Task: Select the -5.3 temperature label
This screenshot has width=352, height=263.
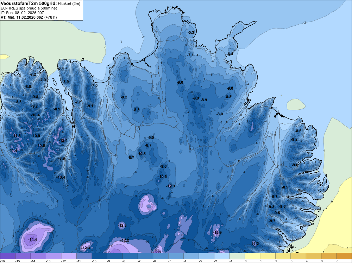Action: pyautogui.click(x=190, y=32)
